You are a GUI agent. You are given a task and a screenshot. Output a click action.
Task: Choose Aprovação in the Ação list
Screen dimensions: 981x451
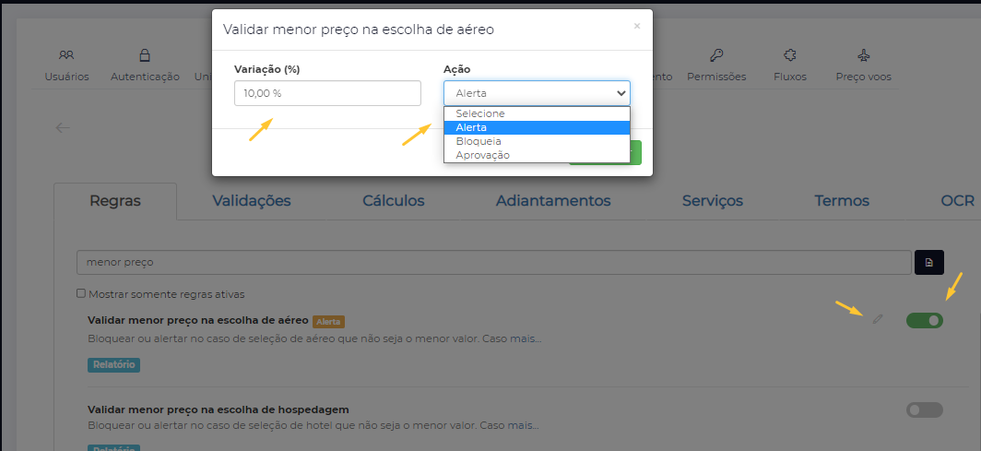[482, 155]
